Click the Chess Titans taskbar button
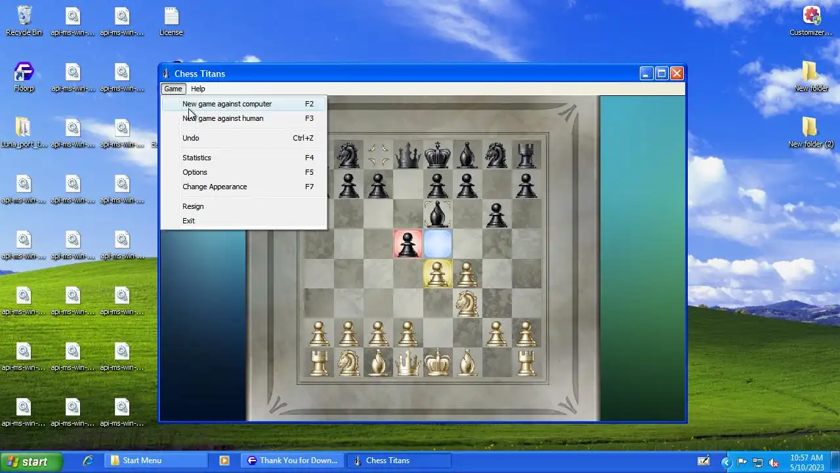Viewport: 840px width, 473px height. 398,461
